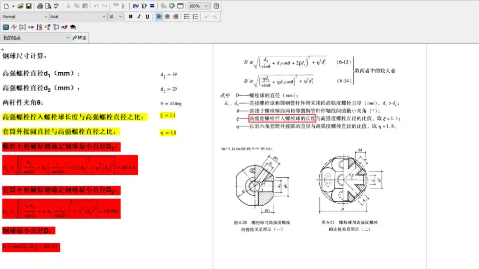
Task: Open the Boolean palette icon
Action: pyautogui.click(x=47, y=27)
